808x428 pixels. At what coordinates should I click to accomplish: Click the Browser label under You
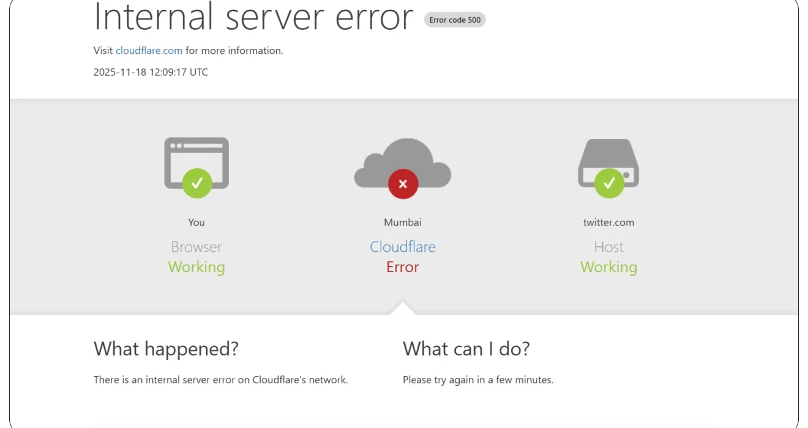pos(196,247)
